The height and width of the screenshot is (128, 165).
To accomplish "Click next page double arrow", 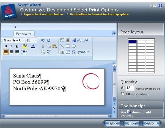I will 114,112.
